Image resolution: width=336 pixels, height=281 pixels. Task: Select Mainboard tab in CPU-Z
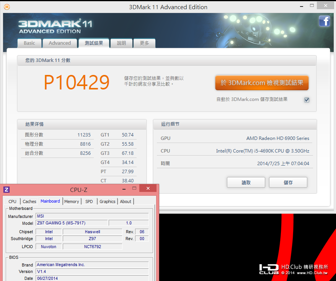pos(51,201)
